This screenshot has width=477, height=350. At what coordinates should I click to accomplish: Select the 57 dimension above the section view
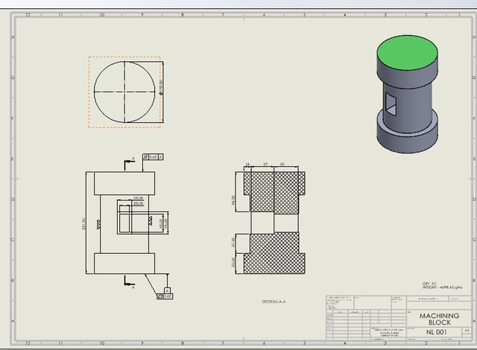pyautogui.click(x=265, y=164)
